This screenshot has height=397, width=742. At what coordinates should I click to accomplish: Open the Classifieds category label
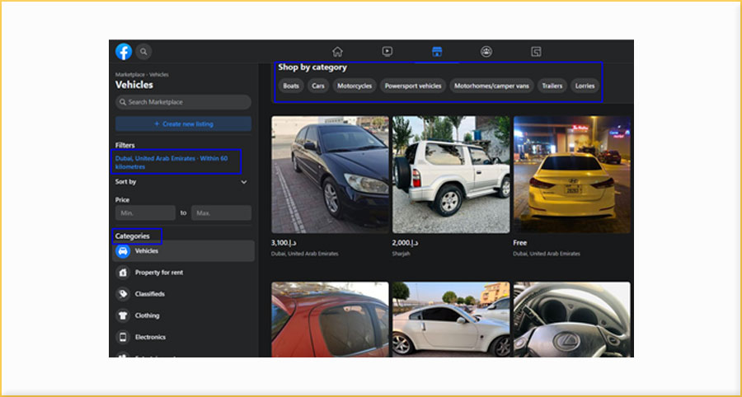(150, 294)
